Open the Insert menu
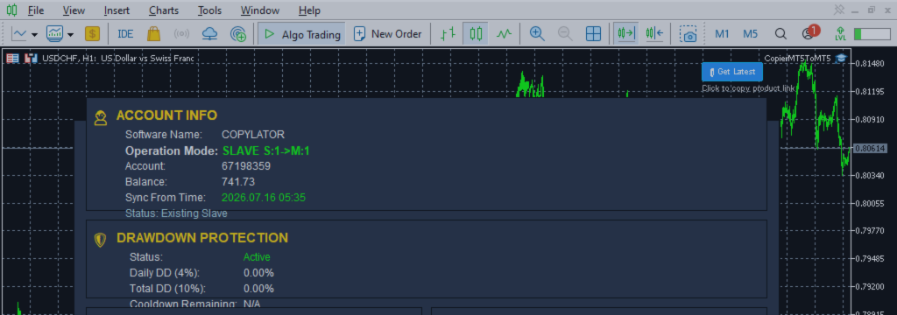This screenshot has width=897, height=315. [x=117, y=10]
